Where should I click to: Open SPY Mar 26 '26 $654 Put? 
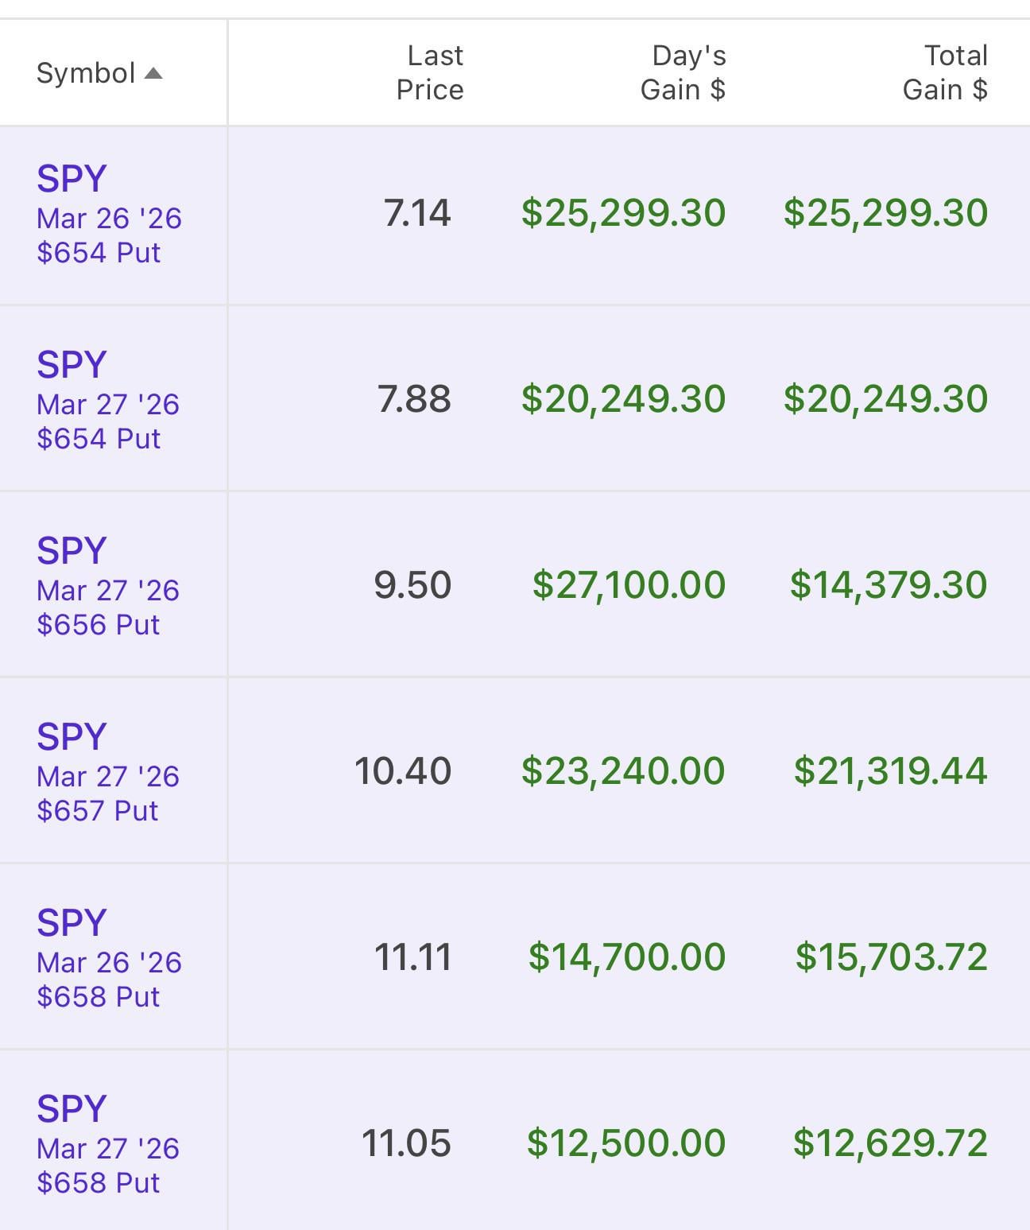(109, 215)
